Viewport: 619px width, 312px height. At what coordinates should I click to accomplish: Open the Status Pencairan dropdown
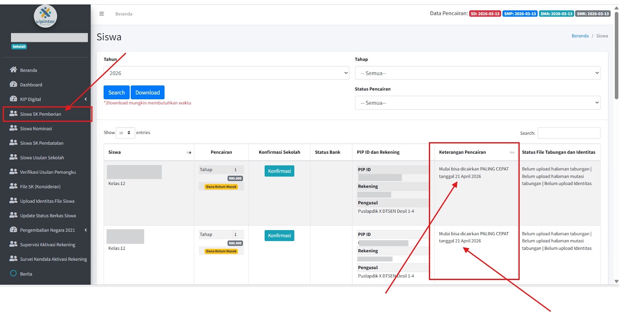[477, 103]
